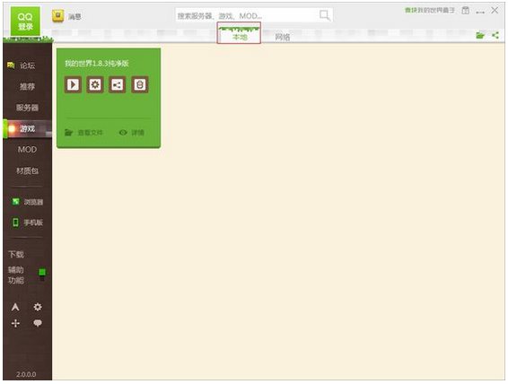Click the box icon beside the window menu
The height and width of the screenshot is (384, 508).
[466, 11]
